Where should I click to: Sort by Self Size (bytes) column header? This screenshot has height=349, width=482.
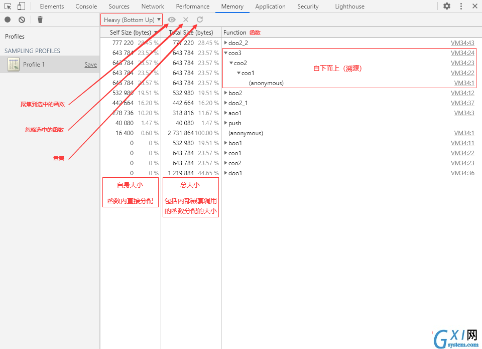coord(131,32)
